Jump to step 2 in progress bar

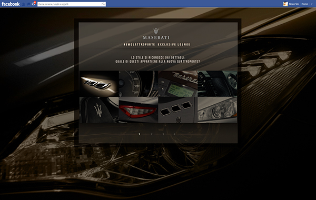click(152, 134)
